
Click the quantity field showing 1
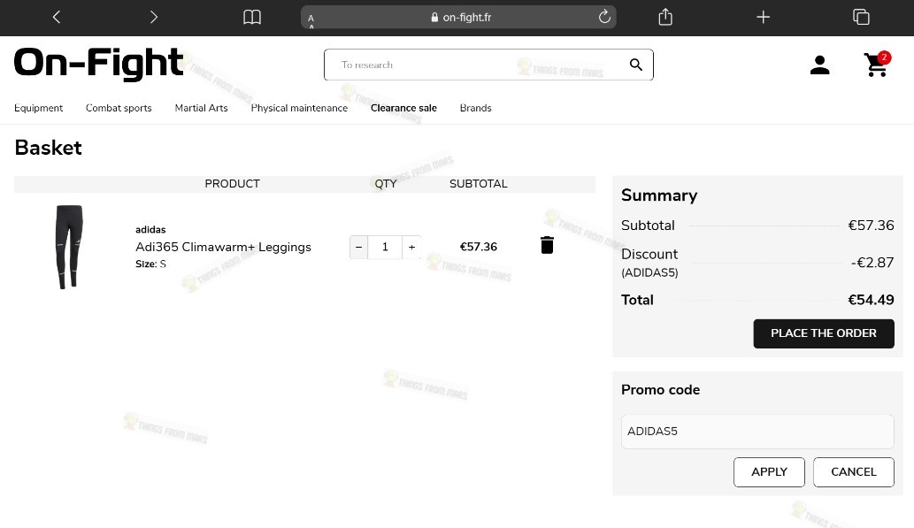[x=385, y=247]
